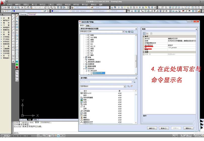Switch to the 模型 model space tab
The width and height of the screenshot is (204, 141).
pos(30,120)
